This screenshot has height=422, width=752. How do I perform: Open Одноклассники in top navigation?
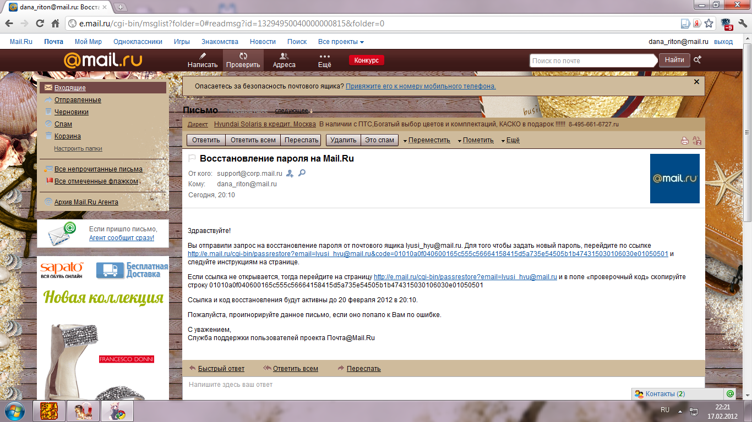[x=138, y=42]
